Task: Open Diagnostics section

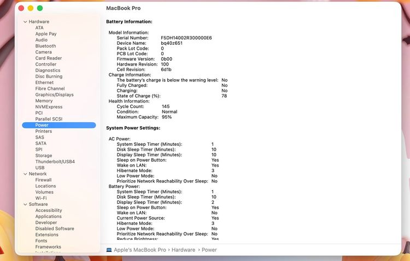Action: click(x=48, y=70)
